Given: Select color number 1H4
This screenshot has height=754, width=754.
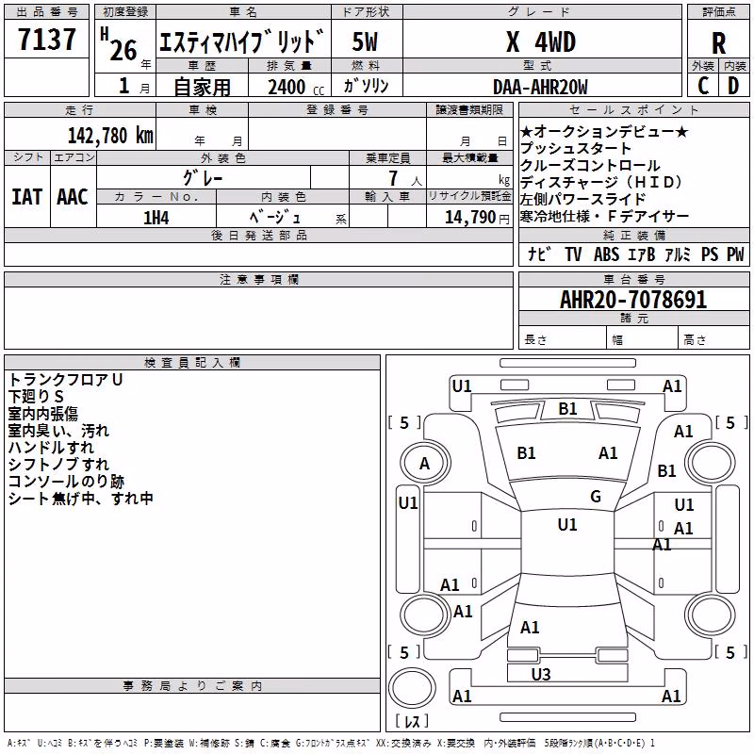Looking at the screenshot, I should tap(156, 218).
